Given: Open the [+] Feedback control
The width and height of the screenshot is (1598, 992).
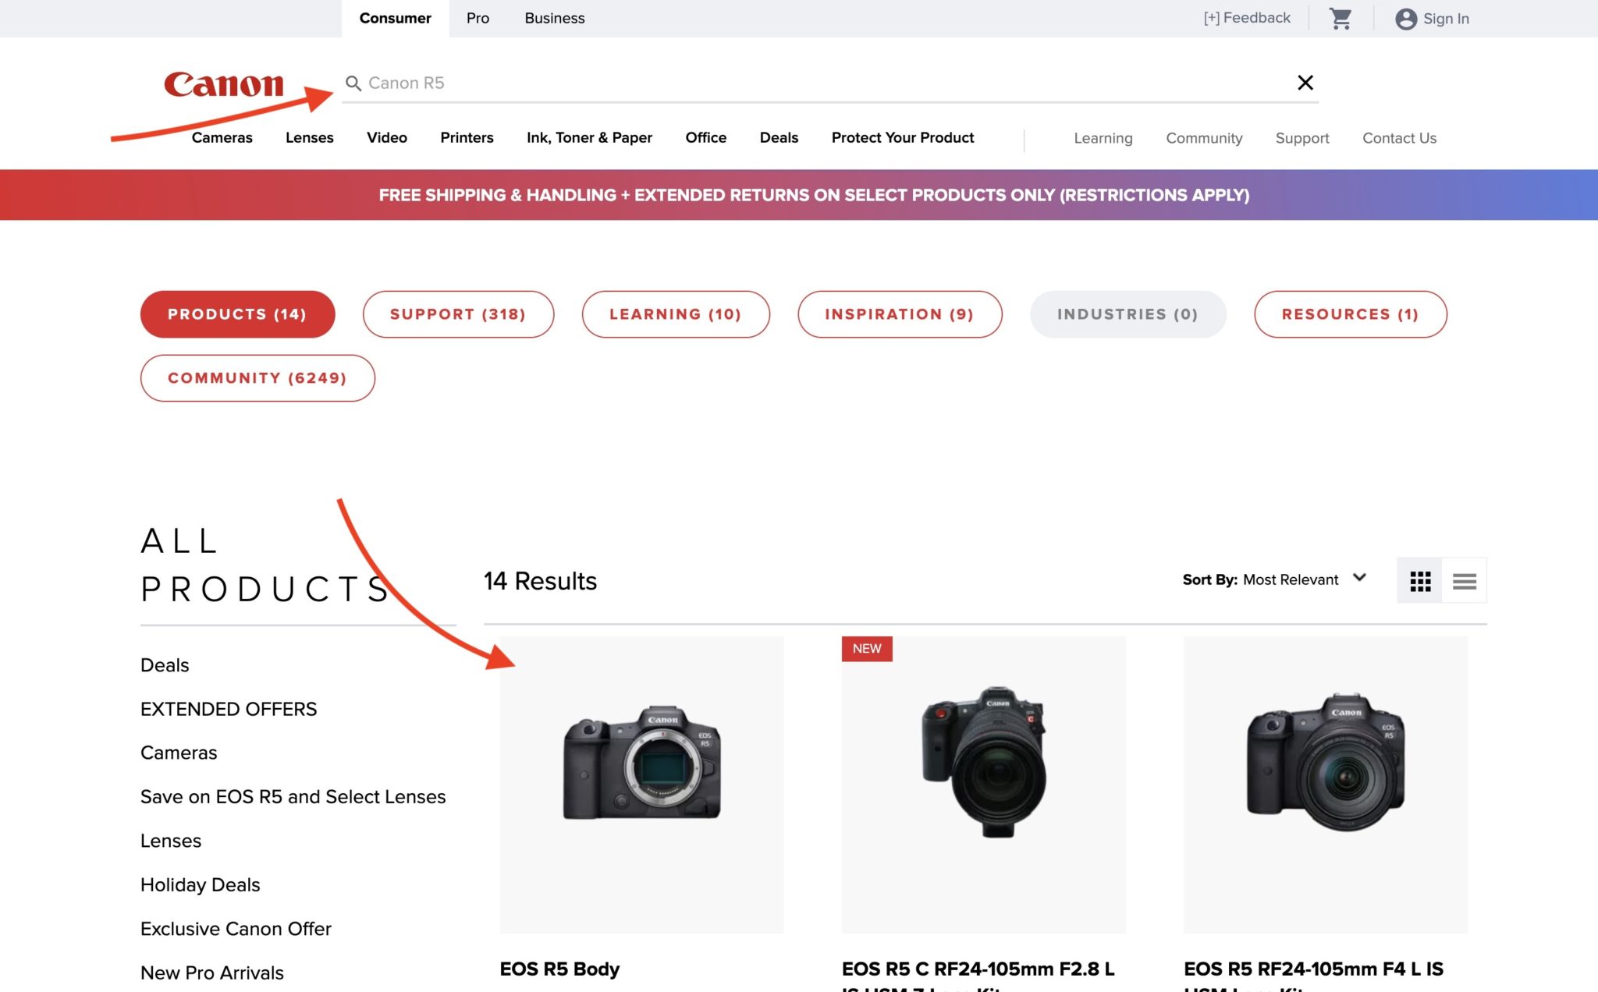Looking at the screenshot, I should (1246, 16).
